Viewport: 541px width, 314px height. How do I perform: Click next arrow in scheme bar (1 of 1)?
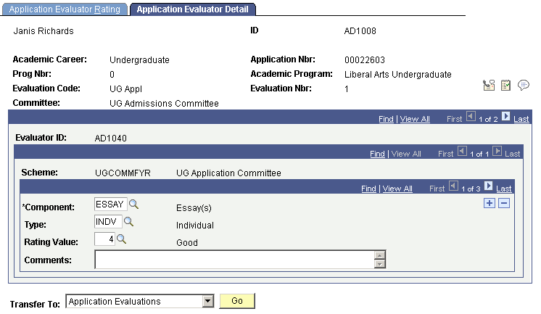[497, 152]
